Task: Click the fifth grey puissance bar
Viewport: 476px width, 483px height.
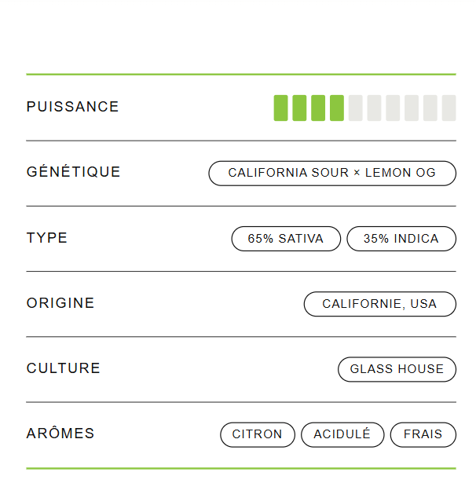Action: [356, 108]
